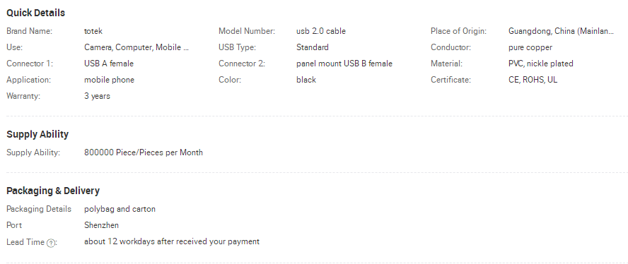Viewport: 628px width, 264px height.
Task: Select the Packaging & Delivery heading
Action: pos(53,191)
